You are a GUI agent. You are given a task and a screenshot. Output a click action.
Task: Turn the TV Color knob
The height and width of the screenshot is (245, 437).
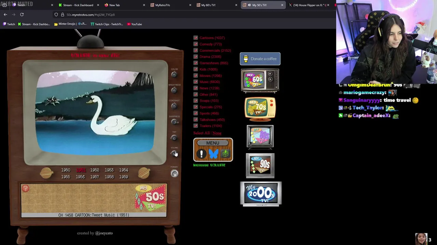[174, 75]
